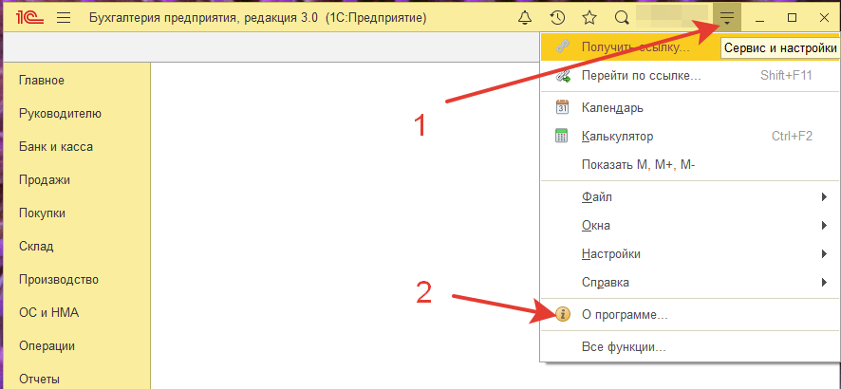Open the main hamburger menu next to 1C logo

click(64, 18)
